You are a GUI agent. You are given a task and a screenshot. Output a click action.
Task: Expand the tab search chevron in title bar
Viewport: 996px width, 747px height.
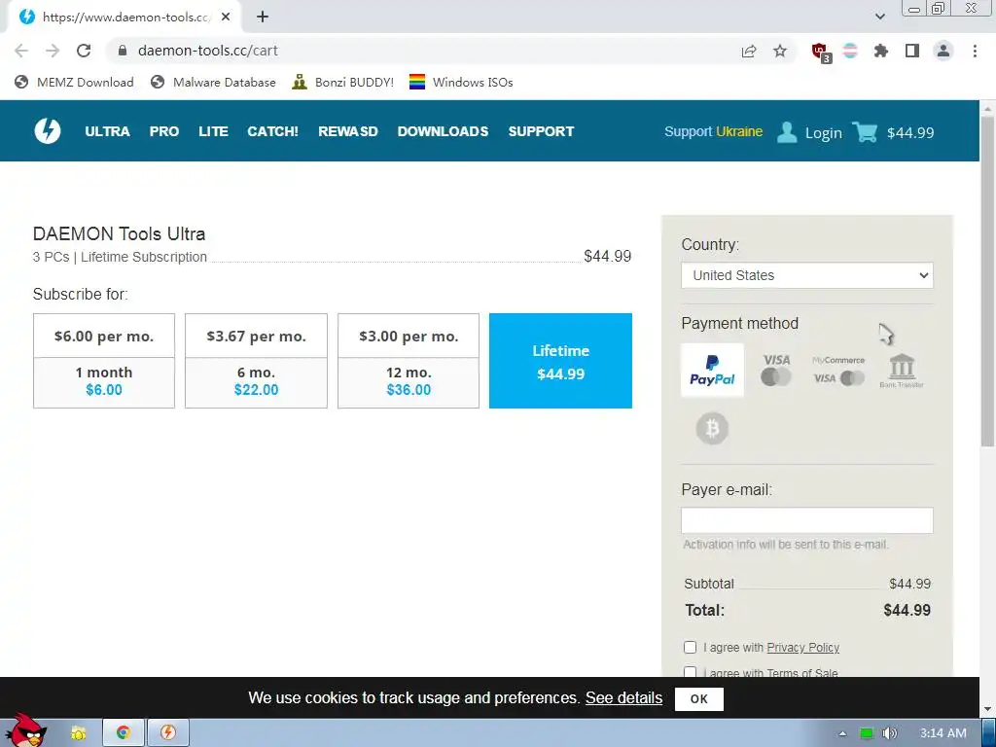point(879,17)
